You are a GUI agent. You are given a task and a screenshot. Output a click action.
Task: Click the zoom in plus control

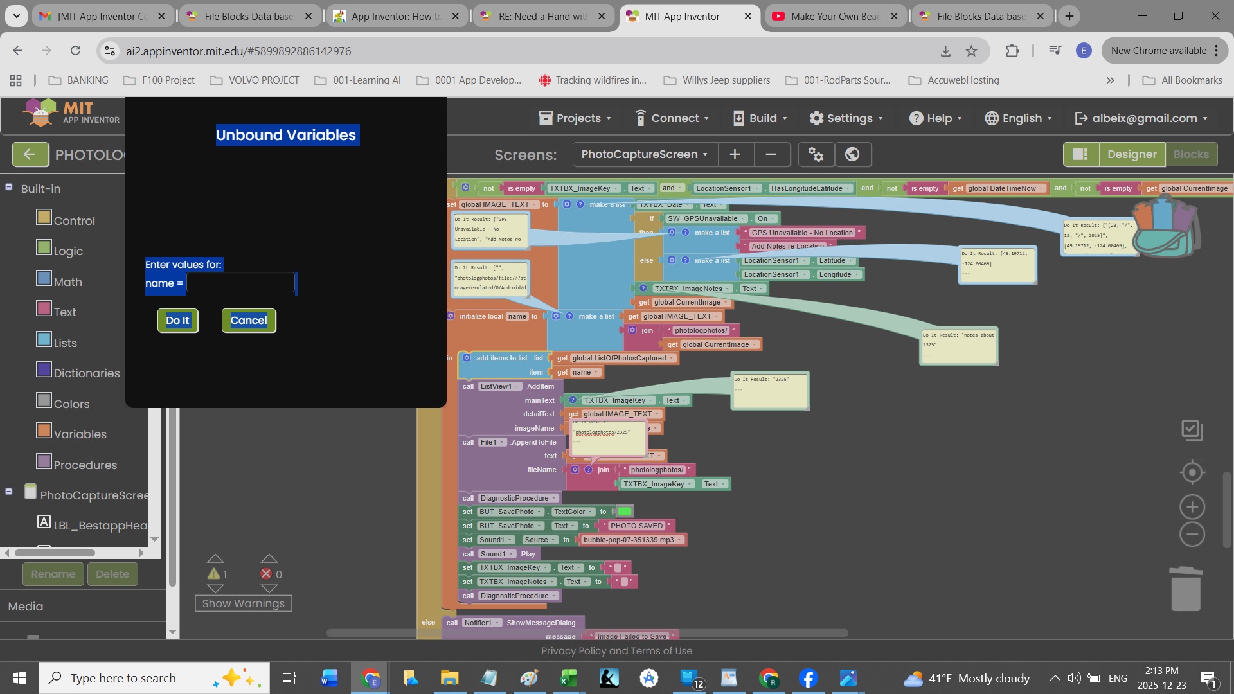click(1192, 507)
